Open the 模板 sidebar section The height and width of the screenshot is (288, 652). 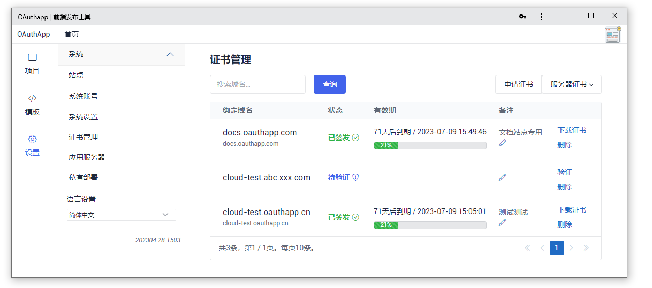(32, 104)
